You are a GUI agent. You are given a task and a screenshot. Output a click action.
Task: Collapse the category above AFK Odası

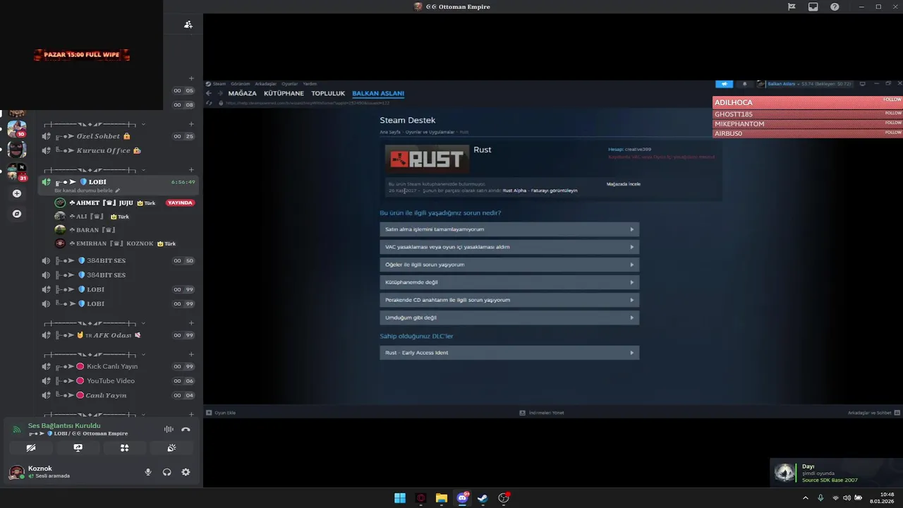click(x=95, y=322)
